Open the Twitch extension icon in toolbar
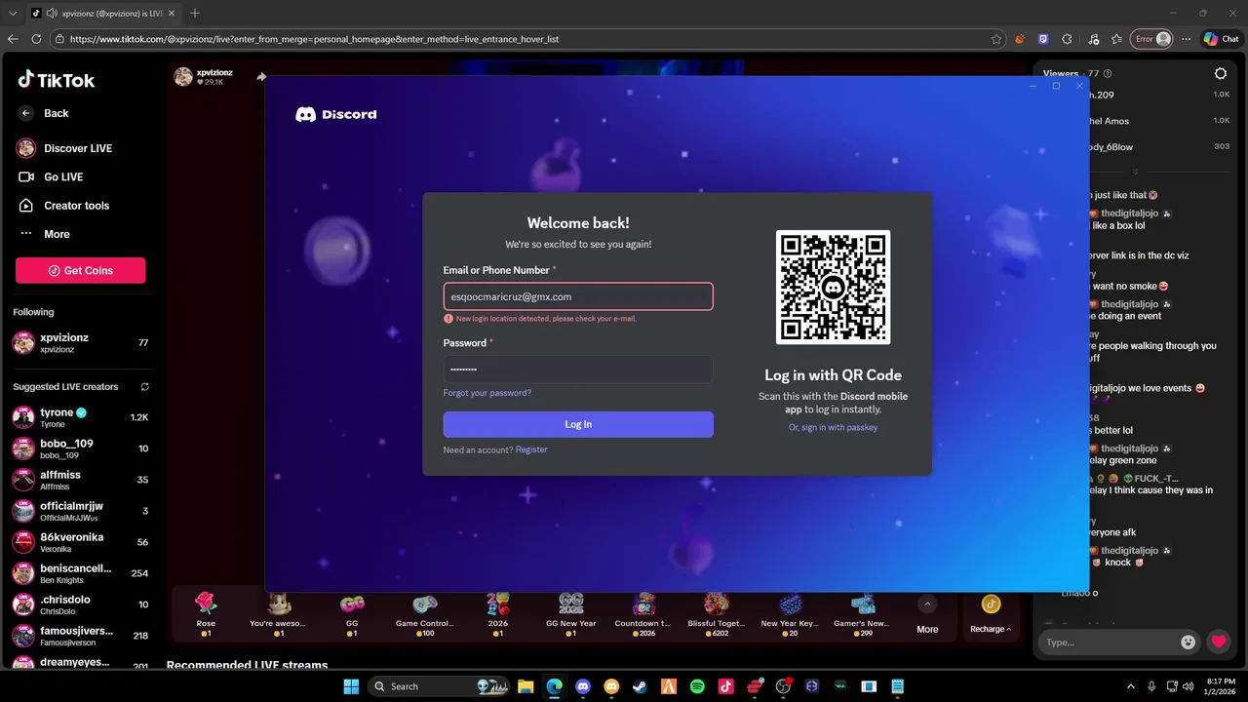 coord(1043,39)
